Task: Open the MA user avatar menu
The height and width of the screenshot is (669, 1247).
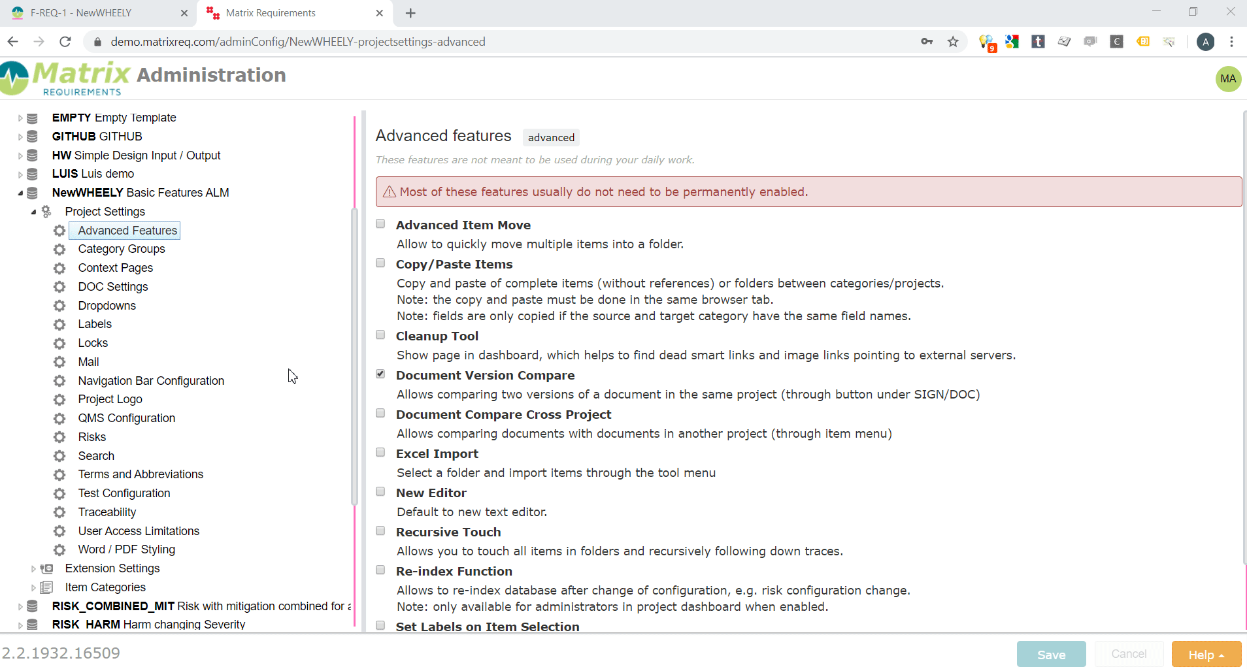Action: click(1228, 79)
